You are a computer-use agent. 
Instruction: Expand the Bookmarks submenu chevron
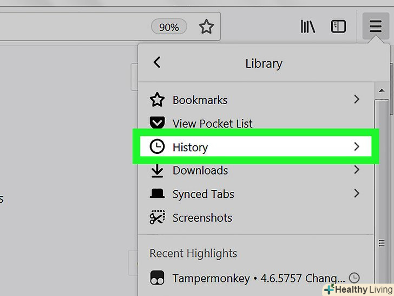356,99
